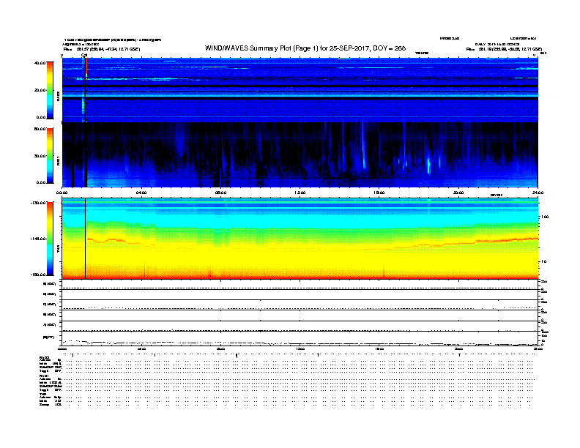Click 00:00 tick label below RAD1 panel
This screenshot has height=448, width=580.
62,193
